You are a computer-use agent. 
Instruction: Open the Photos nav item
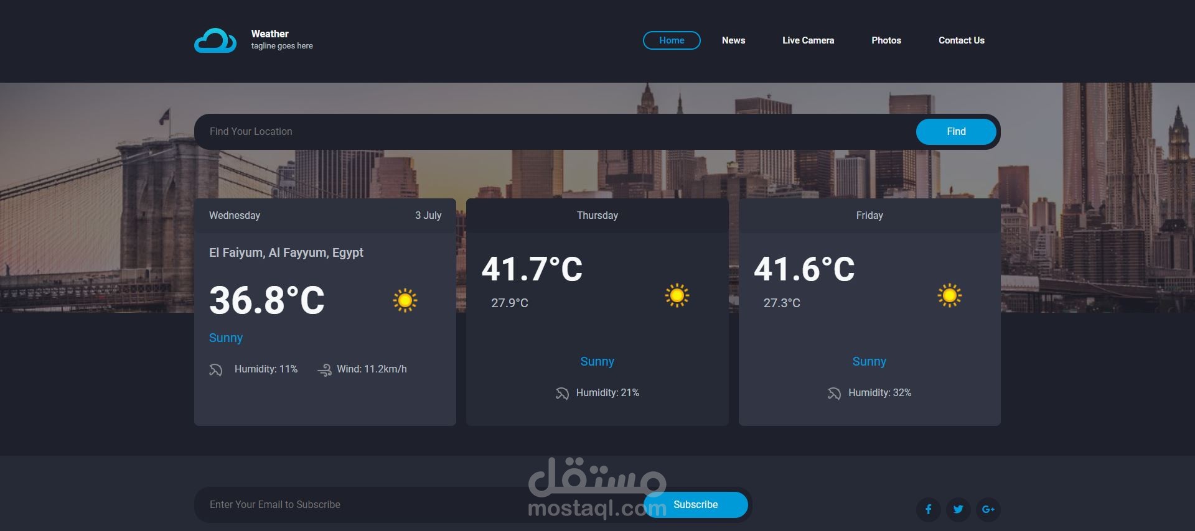coord(886,40)
